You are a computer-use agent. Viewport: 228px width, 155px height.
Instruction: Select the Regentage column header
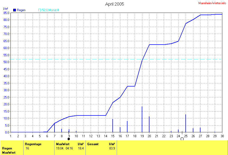[33, 144]
